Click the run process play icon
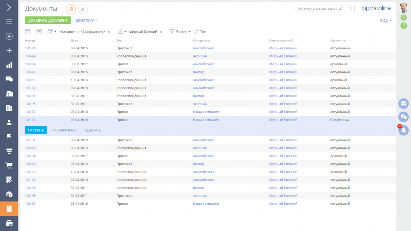The width and height of the screenshot is (411, 231). 9,36
